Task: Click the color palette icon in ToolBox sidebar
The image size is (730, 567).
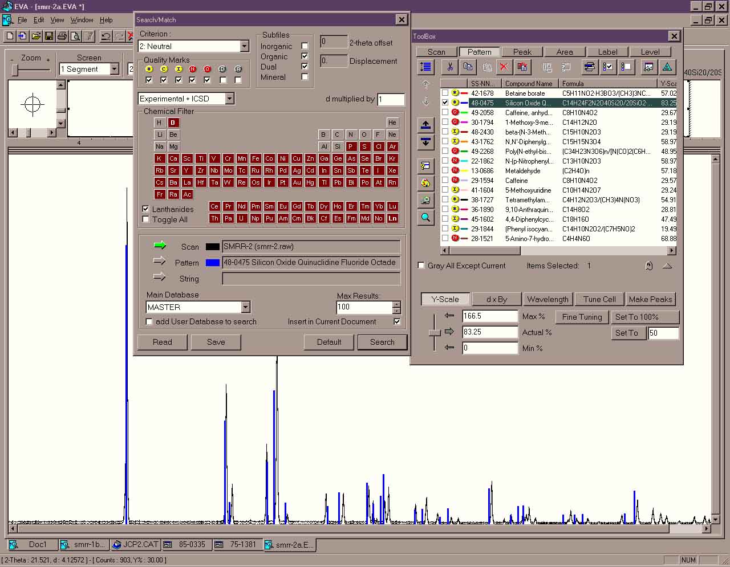Action: pos(425,183)
